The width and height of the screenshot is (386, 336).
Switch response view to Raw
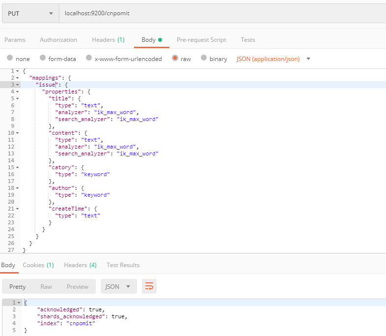[x=46, y=287]
